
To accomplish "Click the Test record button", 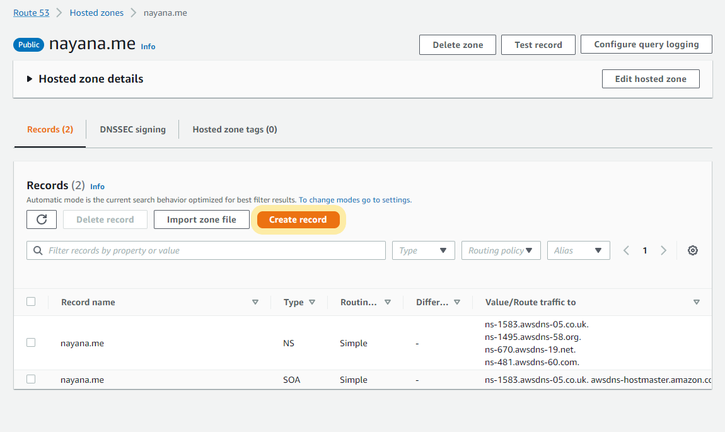I will click(538, 45).
